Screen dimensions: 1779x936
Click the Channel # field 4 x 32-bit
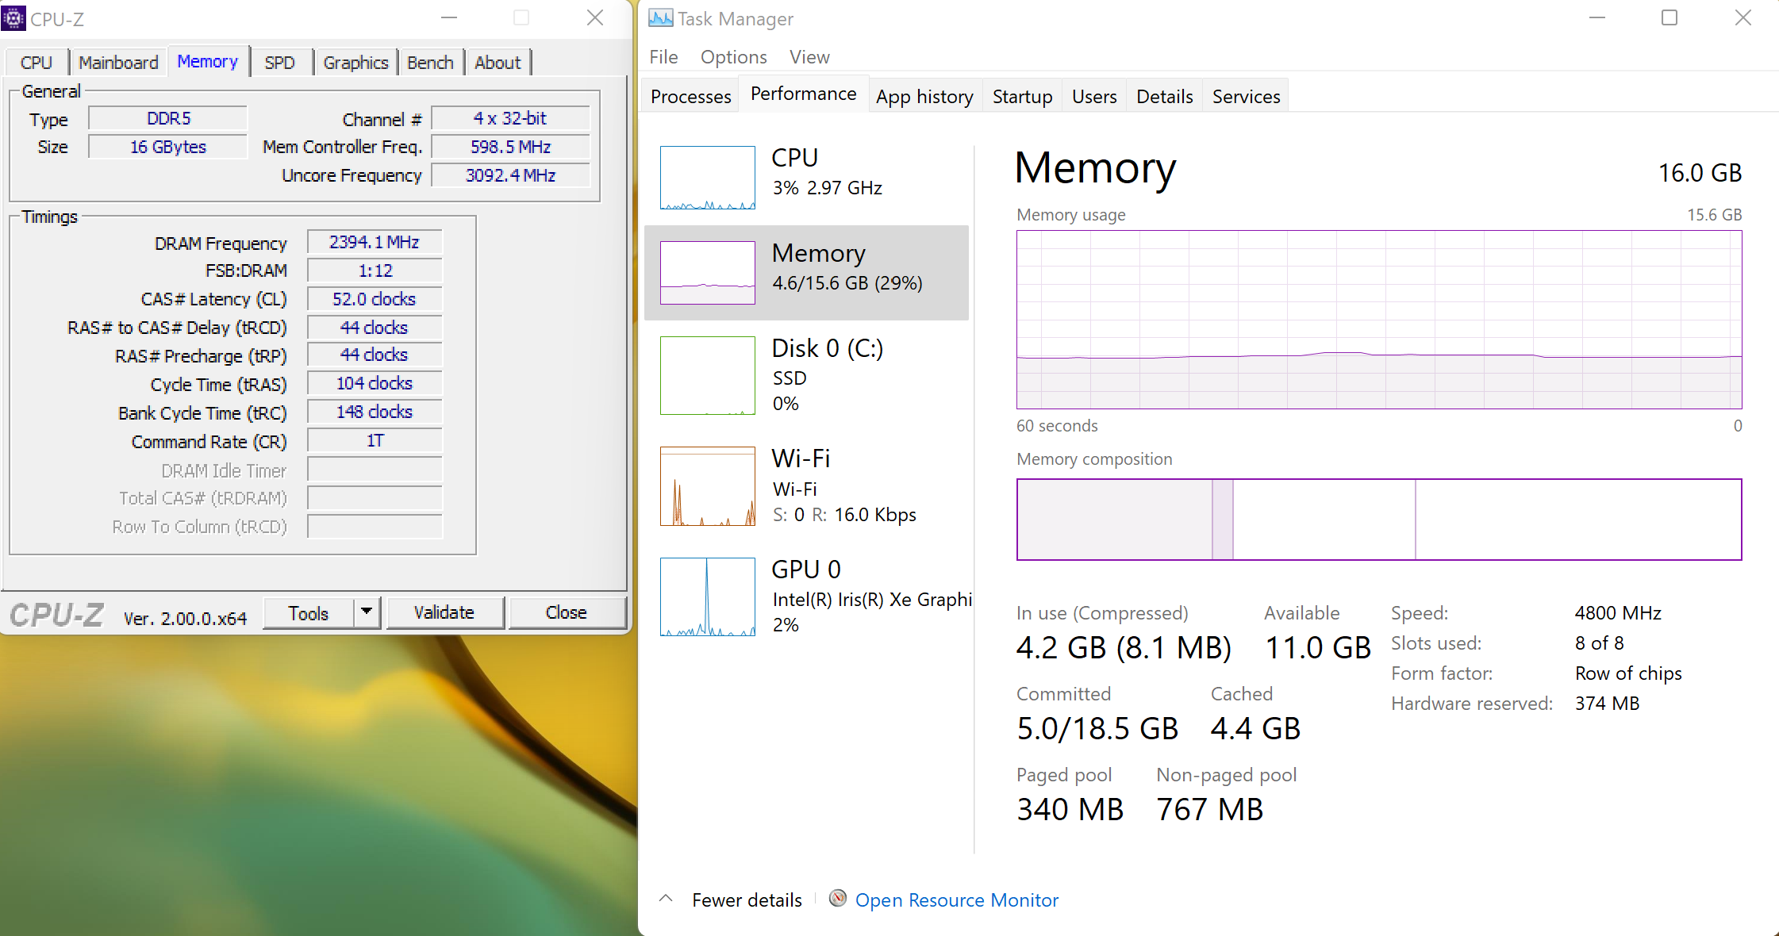point(510,118)
